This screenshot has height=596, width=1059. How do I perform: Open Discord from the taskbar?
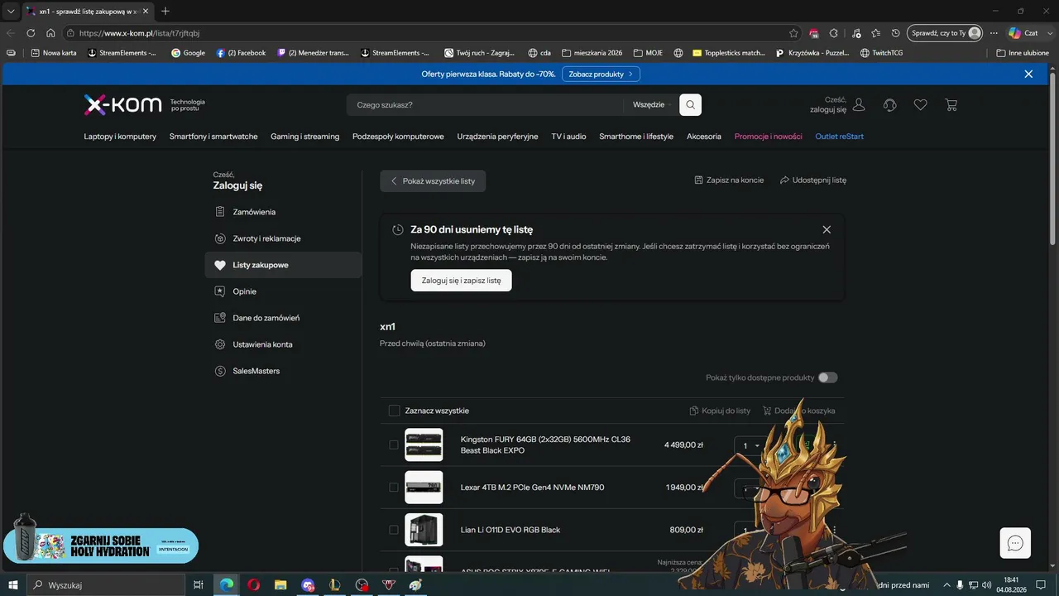(308, 585)
